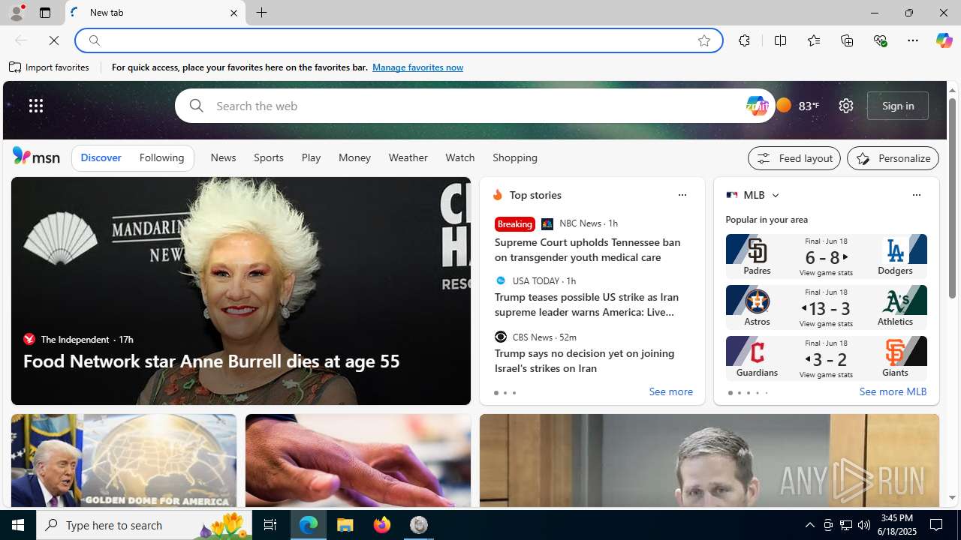The image size is (961, 540).
Task: Open Collections icon
Action: [x=847, y=40]
